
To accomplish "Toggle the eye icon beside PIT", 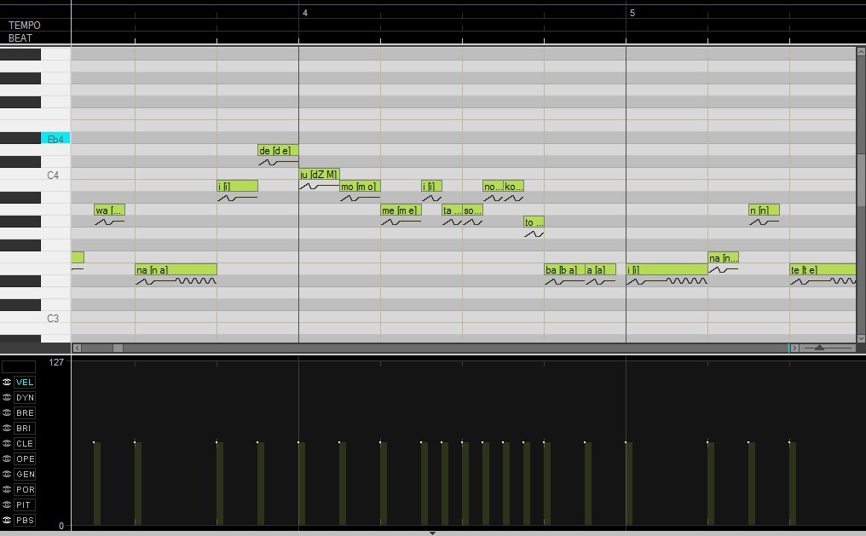I will coord(7,504).
